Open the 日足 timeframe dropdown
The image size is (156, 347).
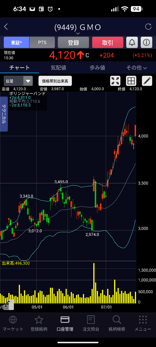(x=18, y=81)
